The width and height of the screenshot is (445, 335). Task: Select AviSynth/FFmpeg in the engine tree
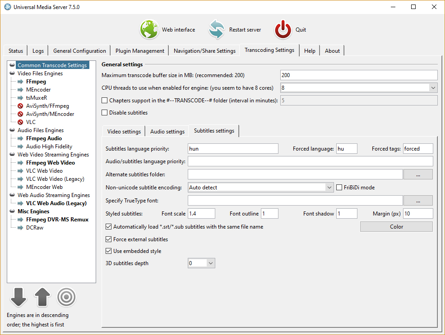47,106
